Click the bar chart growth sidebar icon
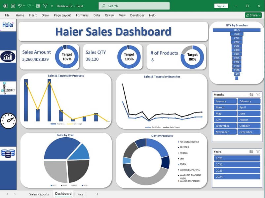Viewport: 265px width, 198px height. pyautogui.click(x=8, y=56)
